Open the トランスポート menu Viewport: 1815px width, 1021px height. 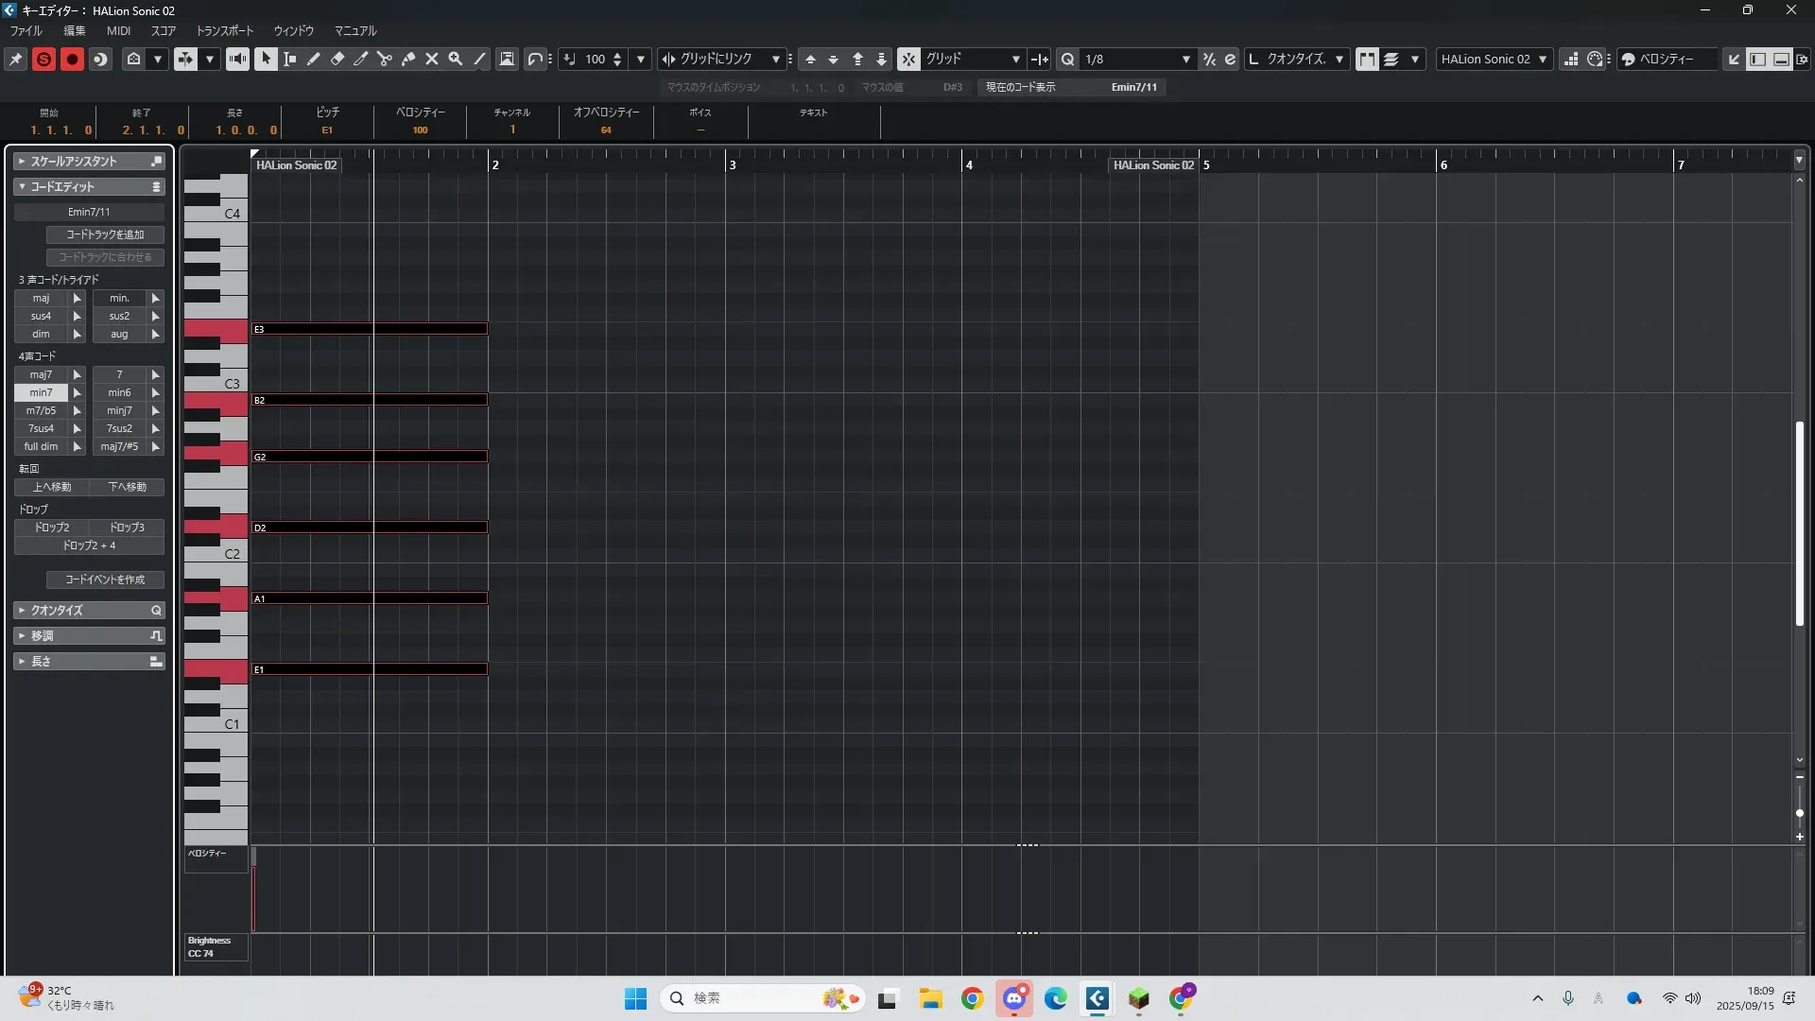(x=224, y=30)
